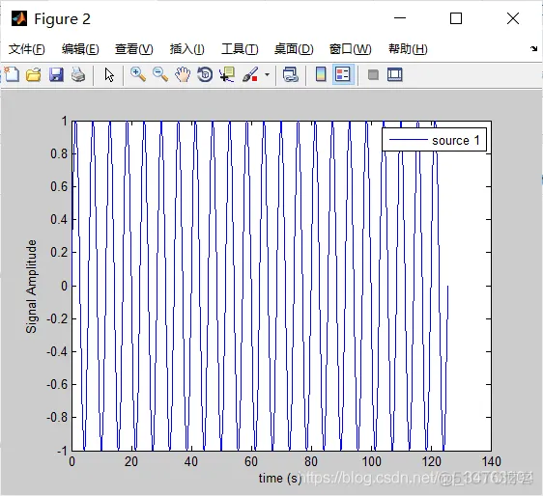Open the 编辑(E) menu
543x496 pixels.
(x=80, y=49)
